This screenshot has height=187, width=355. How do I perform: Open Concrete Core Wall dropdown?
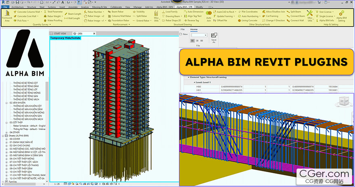(x=26, y=16)
